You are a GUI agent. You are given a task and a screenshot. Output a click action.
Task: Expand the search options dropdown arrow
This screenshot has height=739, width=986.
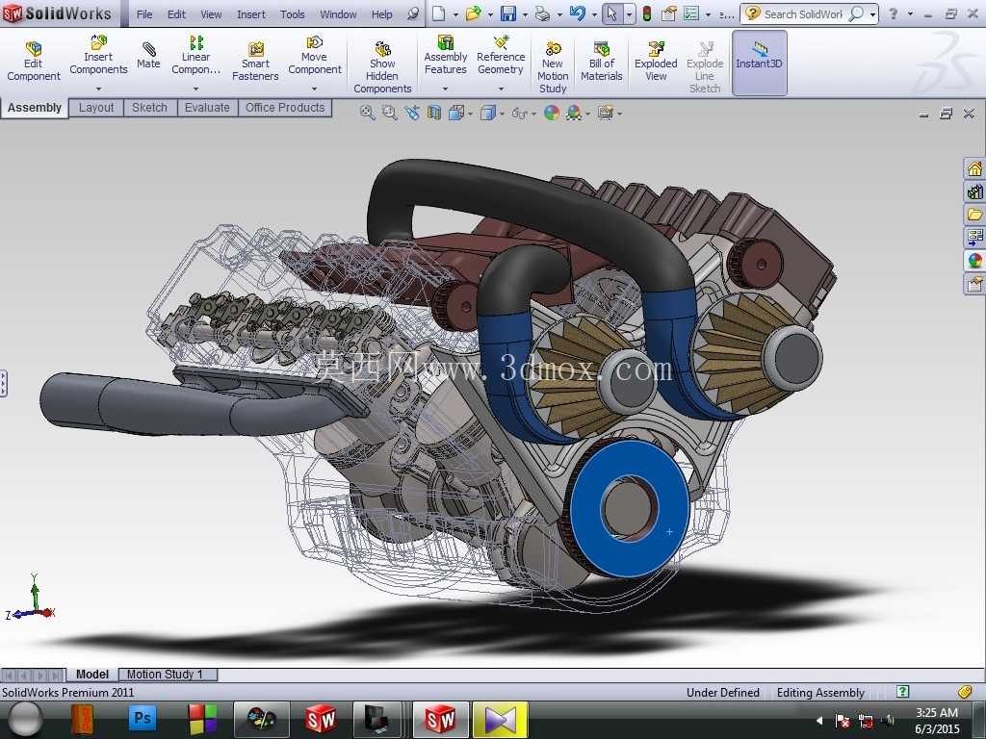point(872,14)
